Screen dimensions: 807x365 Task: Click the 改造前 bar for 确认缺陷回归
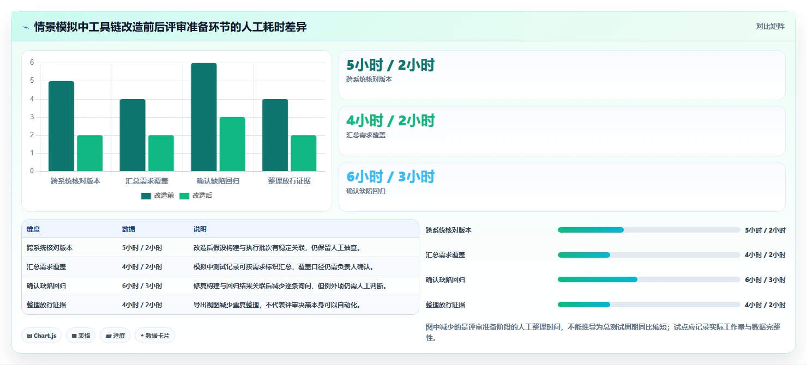pyautogui.click(x=203, y=117)
